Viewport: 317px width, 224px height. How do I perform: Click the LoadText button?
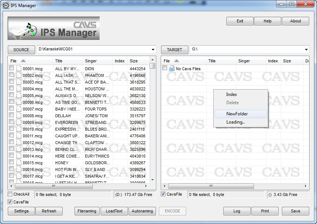[x=114, y=211]
